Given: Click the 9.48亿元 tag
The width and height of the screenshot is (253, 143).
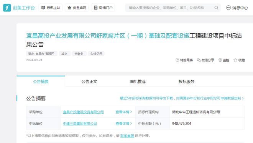Looking at the screenshot, I should (96, 54).
